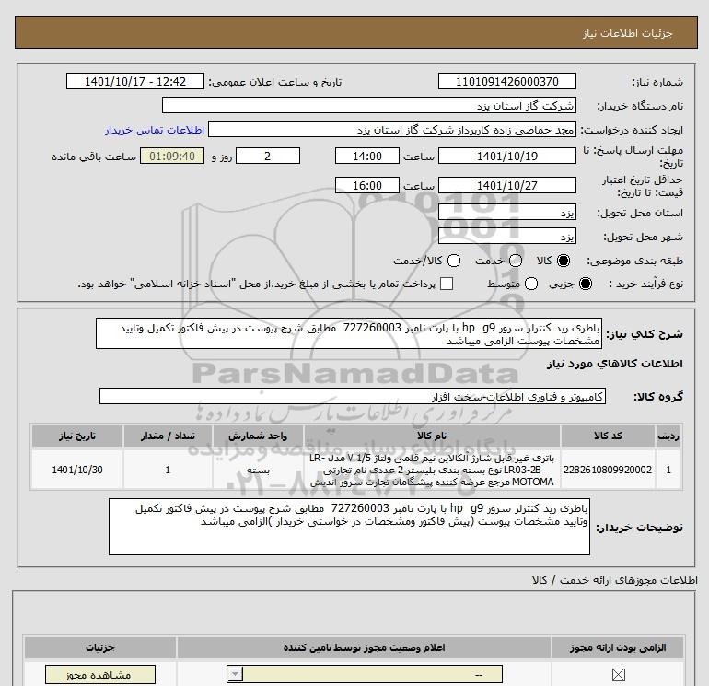Click the product name cell mentioning MOTOMA
Viewport: 709px width, 686px height.
432,470
